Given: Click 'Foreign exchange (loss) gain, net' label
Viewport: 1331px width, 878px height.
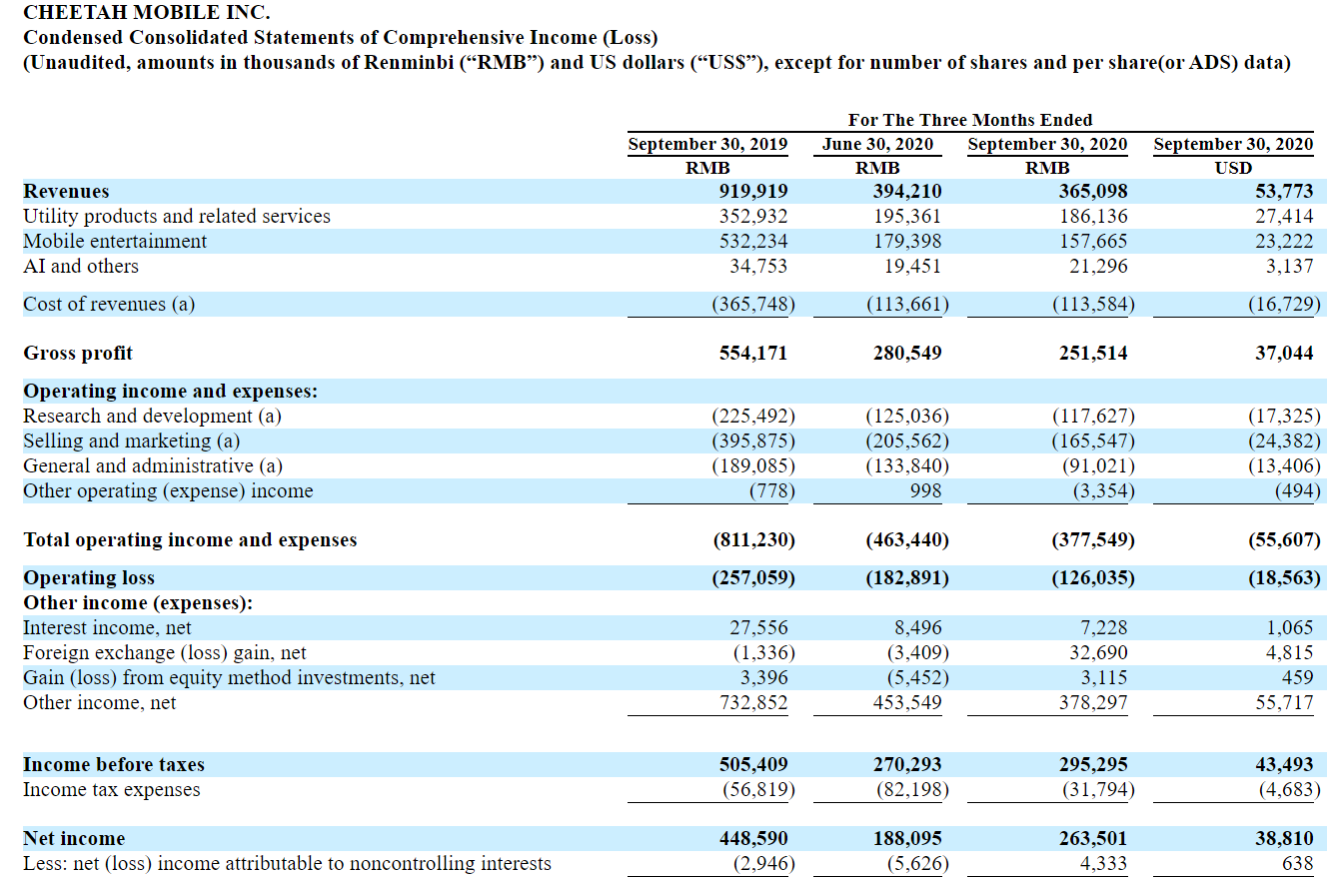Looking at the screenshot, I should tap(165, 652).
